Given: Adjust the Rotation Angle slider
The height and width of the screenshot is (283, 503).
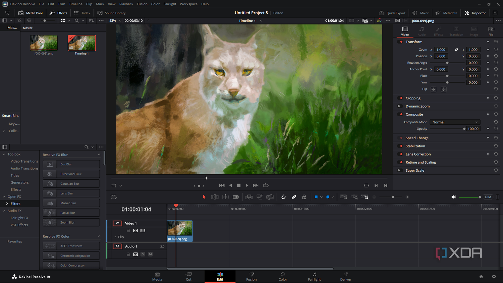Looking at the screenshot, I should pyautogui.click(x=447, y=63).
